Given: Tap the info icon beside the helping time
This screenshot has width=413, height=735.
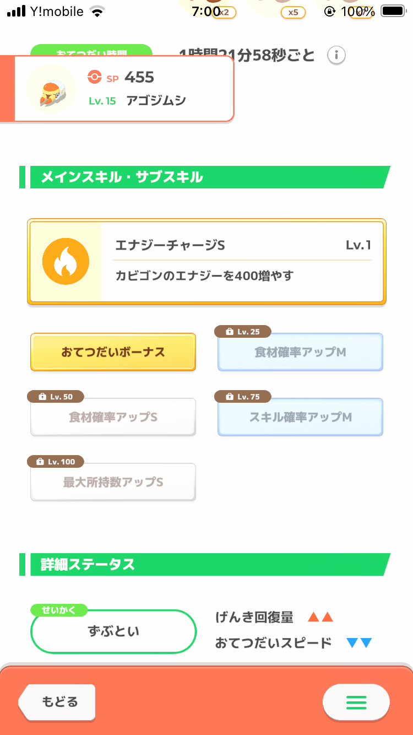Looking at the screenshot, I should pyautogui.click(x=336, y=55).
